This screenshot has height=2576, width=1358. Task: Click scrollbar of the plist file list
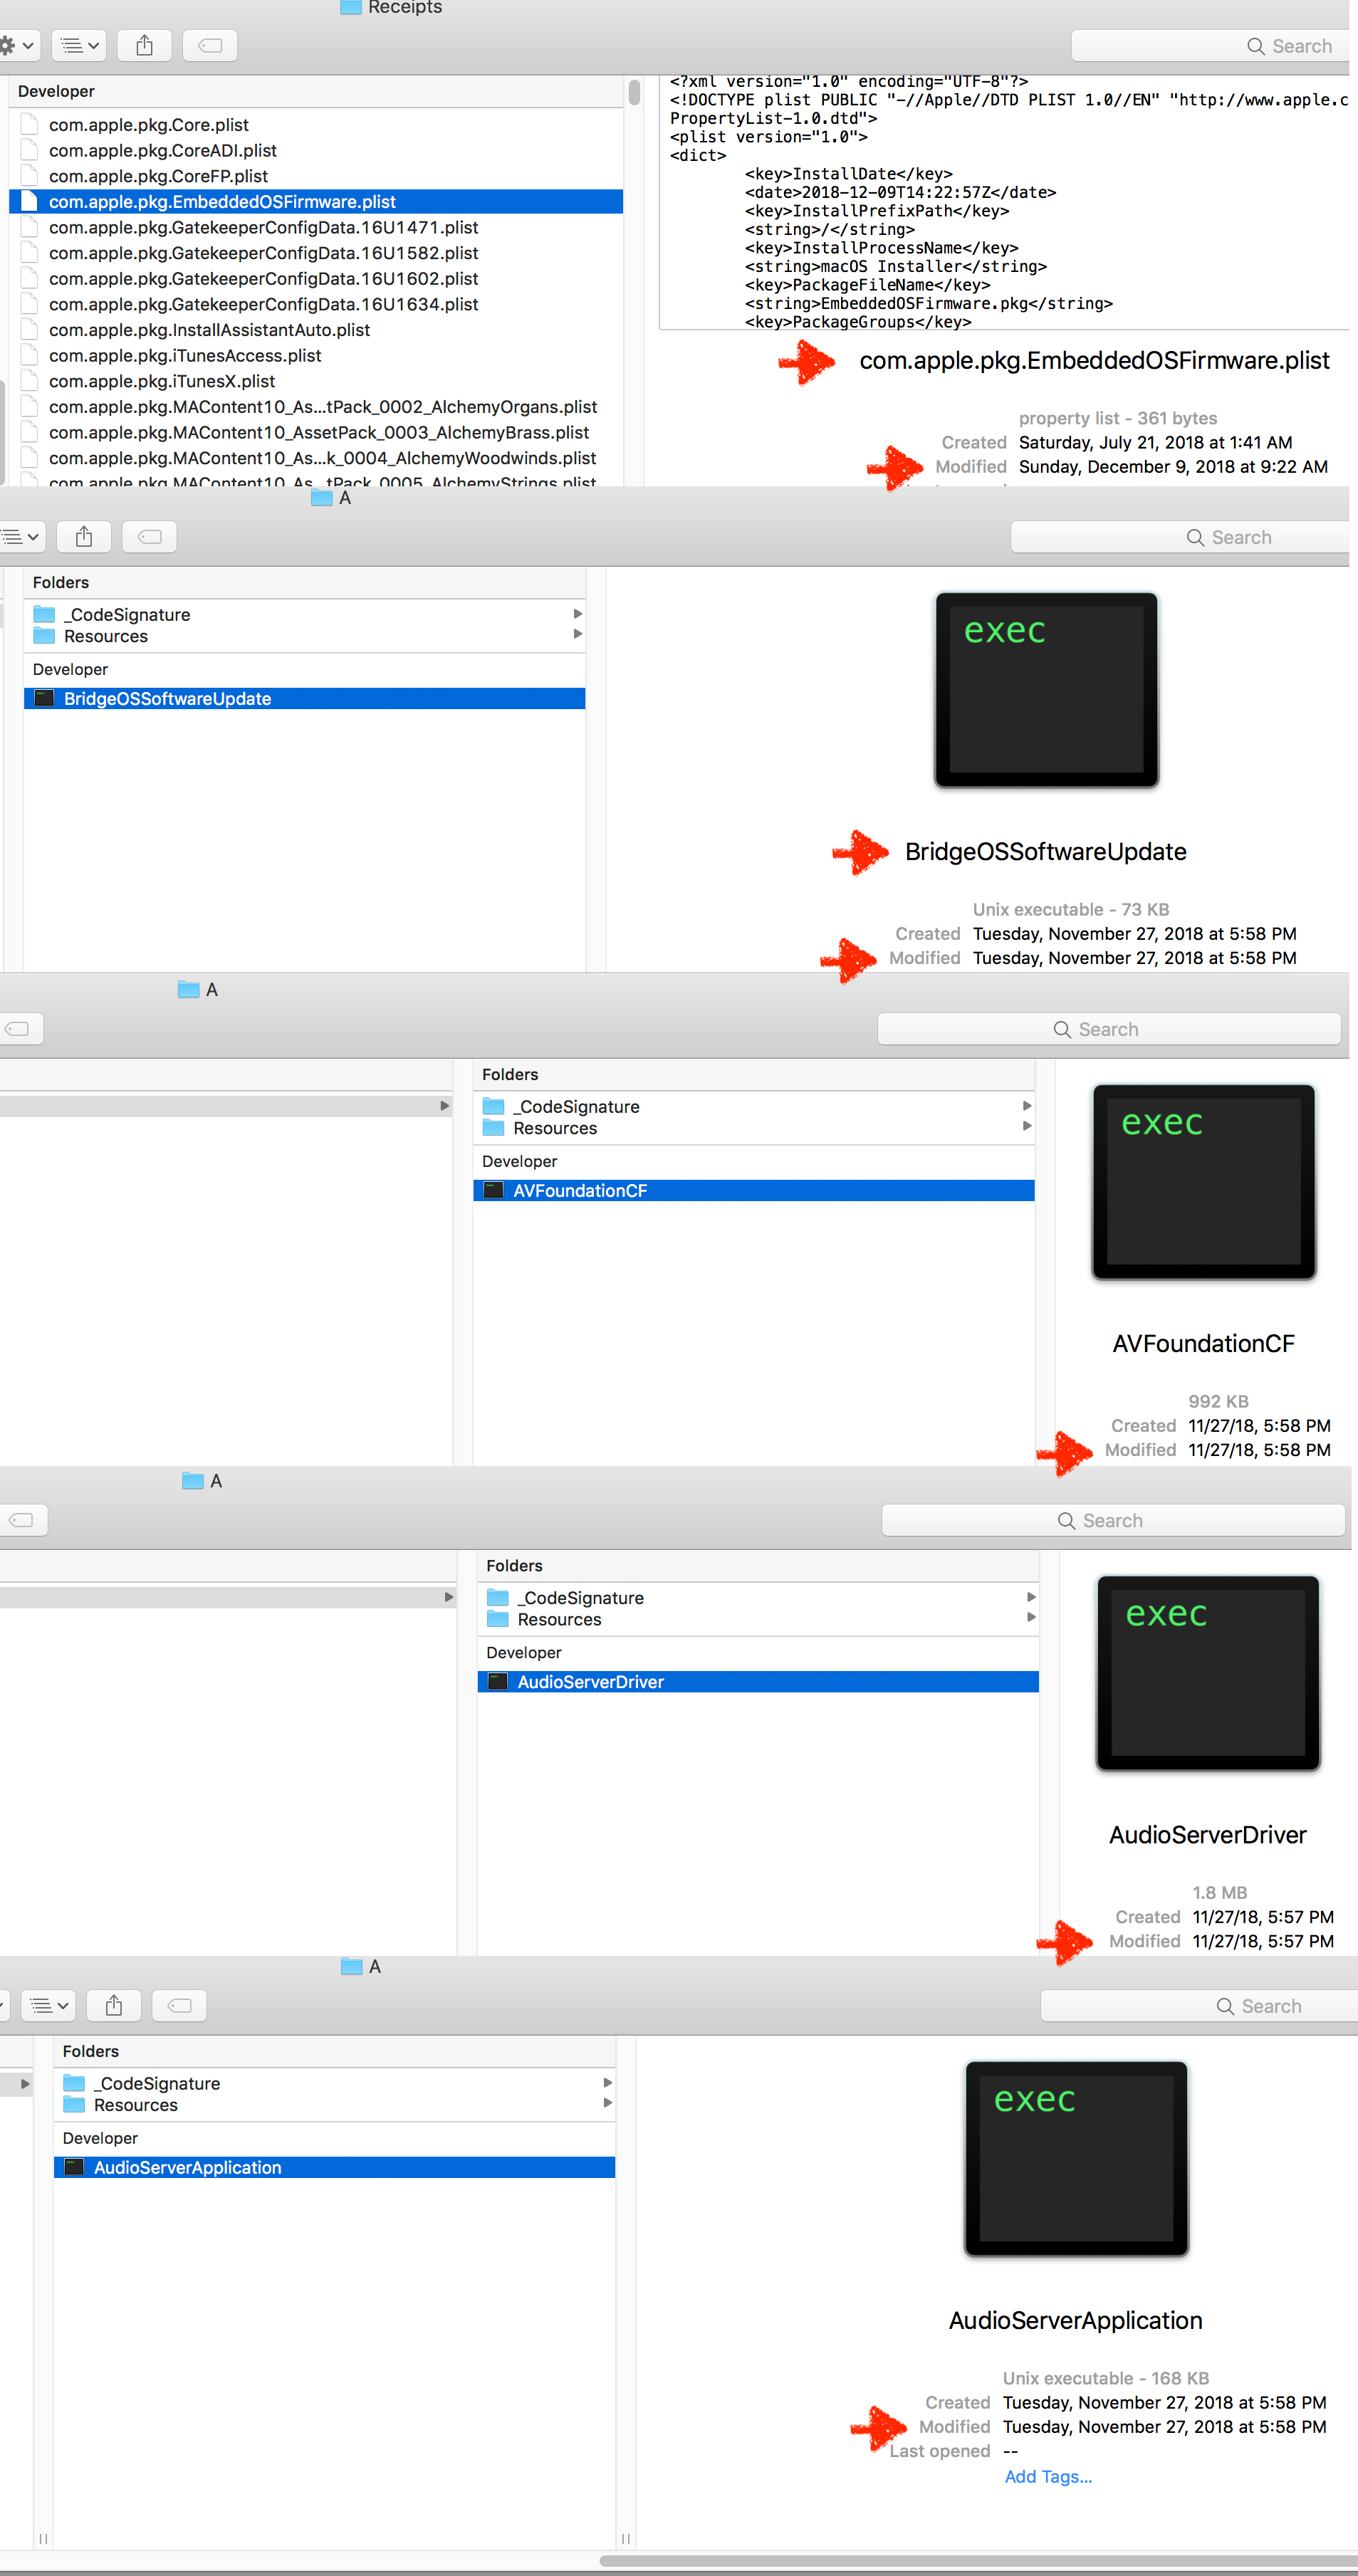point(634,93)
